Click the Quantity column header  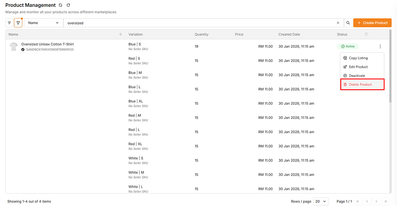point(202,34)
